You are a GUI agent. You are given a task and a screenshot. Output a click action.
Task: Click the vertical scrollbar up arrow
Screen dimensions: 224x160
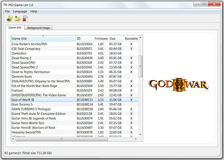140,38
